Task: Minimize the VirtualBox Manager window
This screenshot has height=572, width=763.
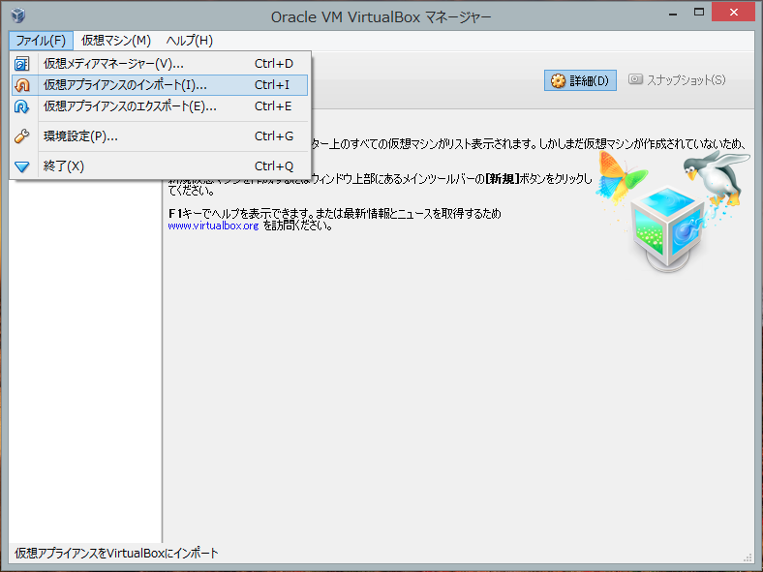Action: [x=673, y=14]
